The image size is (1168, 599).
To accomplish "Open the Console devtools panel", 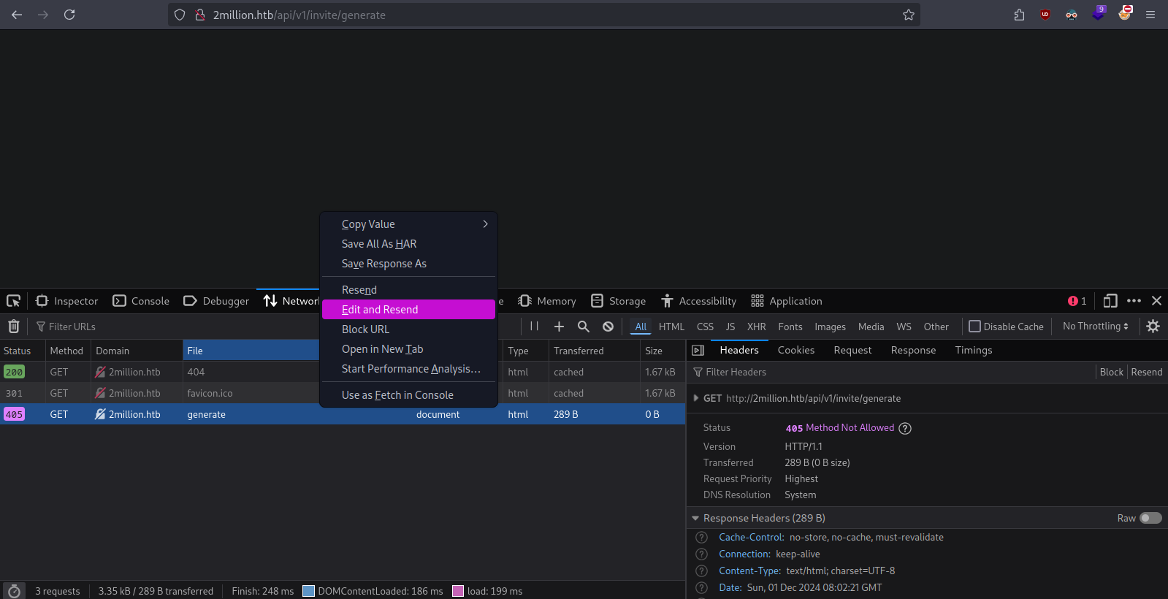I will (141, 301).
